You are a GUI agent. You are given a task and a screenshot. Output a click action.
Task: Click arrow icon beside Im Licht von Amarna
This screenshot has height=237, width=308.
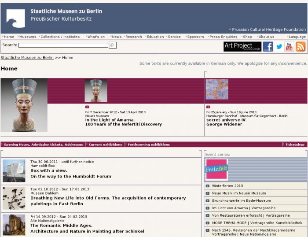[207, 208]
